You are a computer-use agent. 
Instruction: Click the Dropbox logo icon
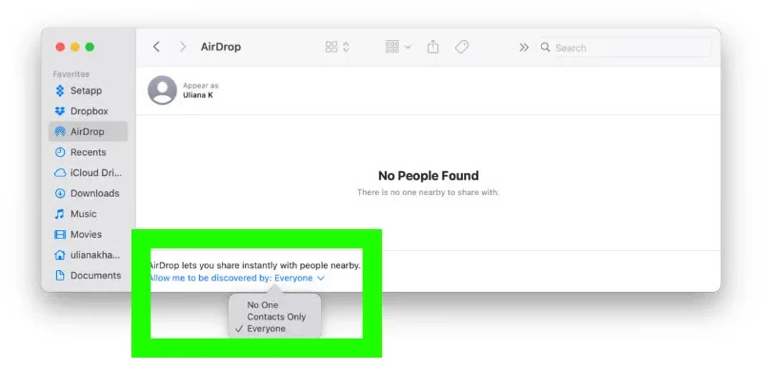pos(60,111)
